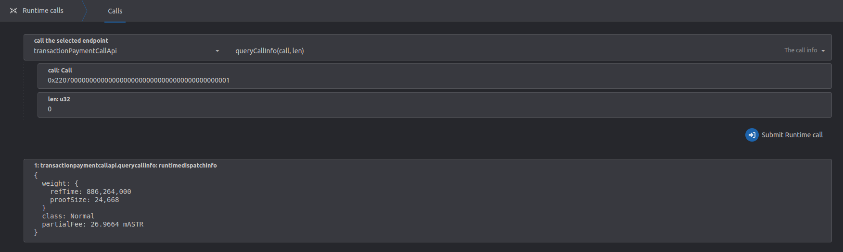The width and height of the screenshot is (843, 252).
Task: Open the queryCallInfo(call, len) method dropdown
Action: [269, 51]
